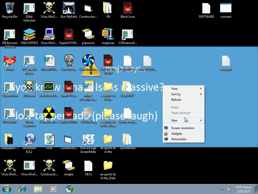258x194 pixels.
Task: Launch Internet Explorer from the taskbar
Action: pos(22,189)
